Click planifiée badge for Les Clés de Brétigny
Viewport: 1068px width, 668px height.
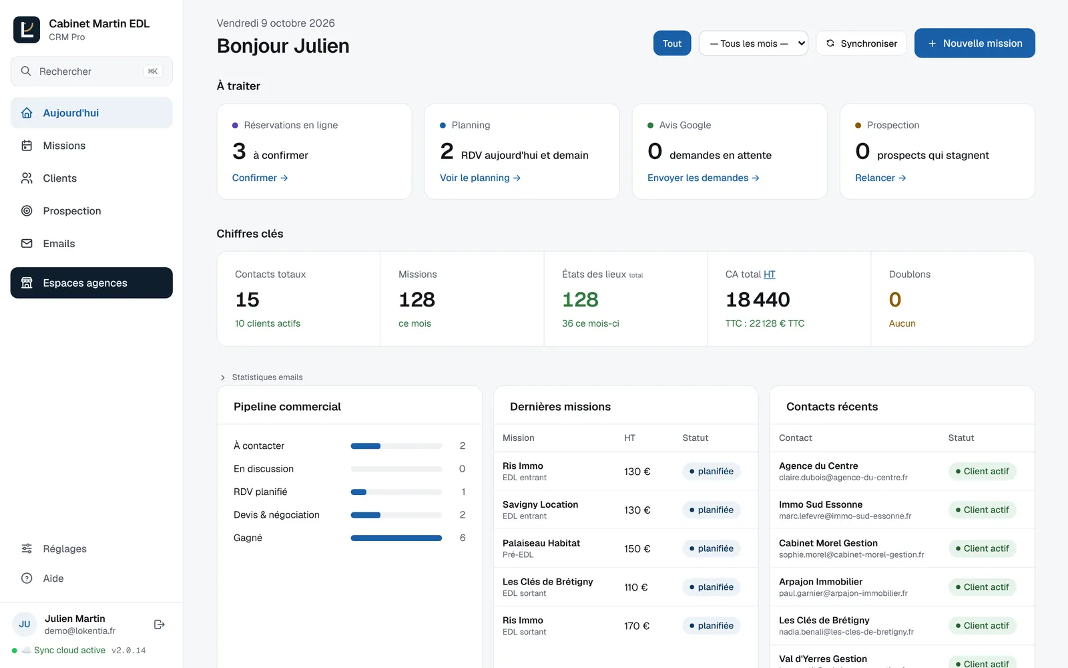(712, 587)
